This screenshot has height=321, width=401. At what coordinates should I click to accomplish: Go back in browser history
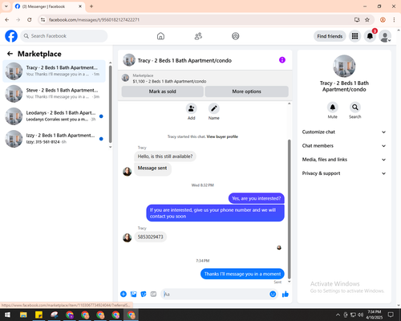[x=7, y=20]
